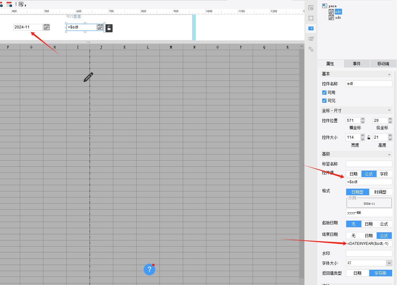The width and height of the screenshot is (397, 285).
Task: Set 返回值类型 to 字符串
Action: (x=380, y=273)
